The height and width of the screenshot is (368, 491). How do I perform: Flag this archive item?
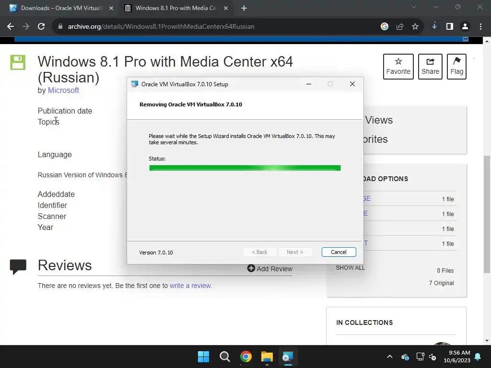coord(456,66)
